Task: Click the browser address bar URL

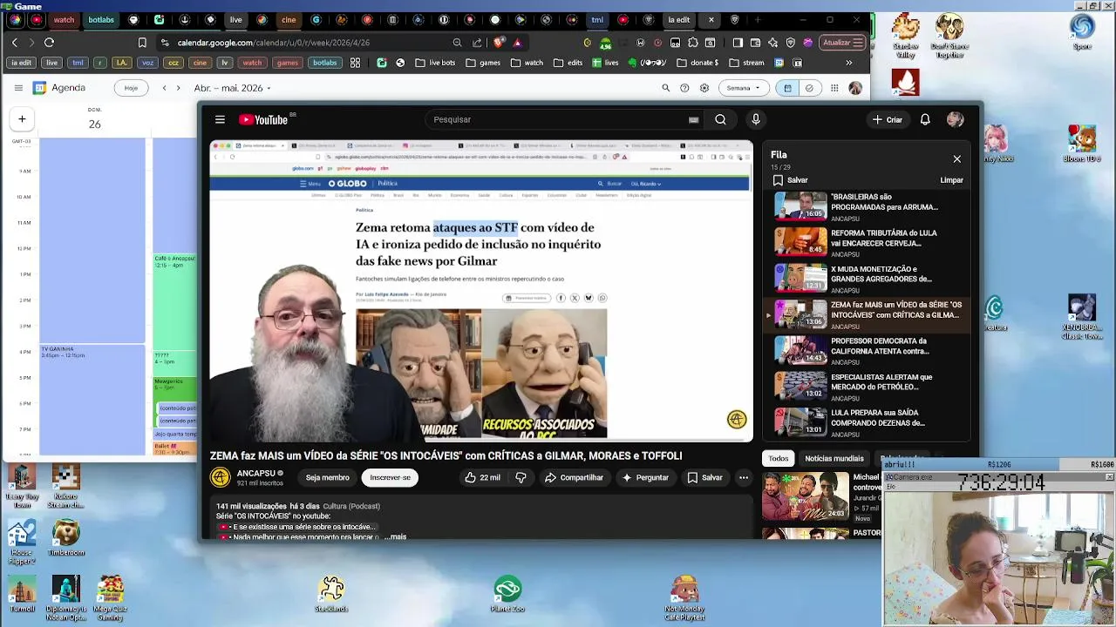Action: click(x=274, y=42)
